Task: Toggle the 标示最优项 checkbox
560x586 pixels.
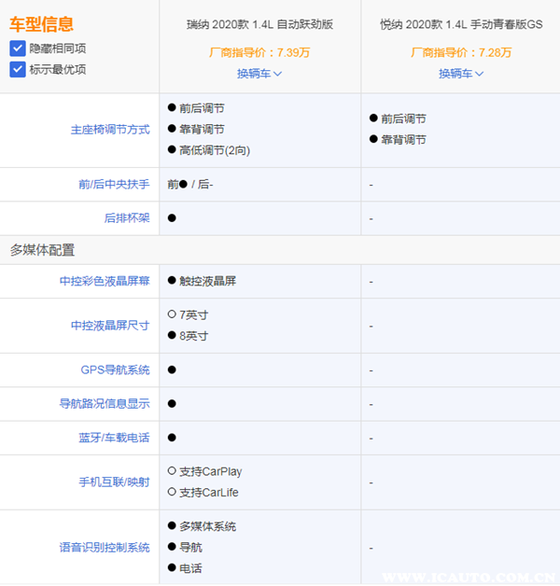Action: point(18,69)
